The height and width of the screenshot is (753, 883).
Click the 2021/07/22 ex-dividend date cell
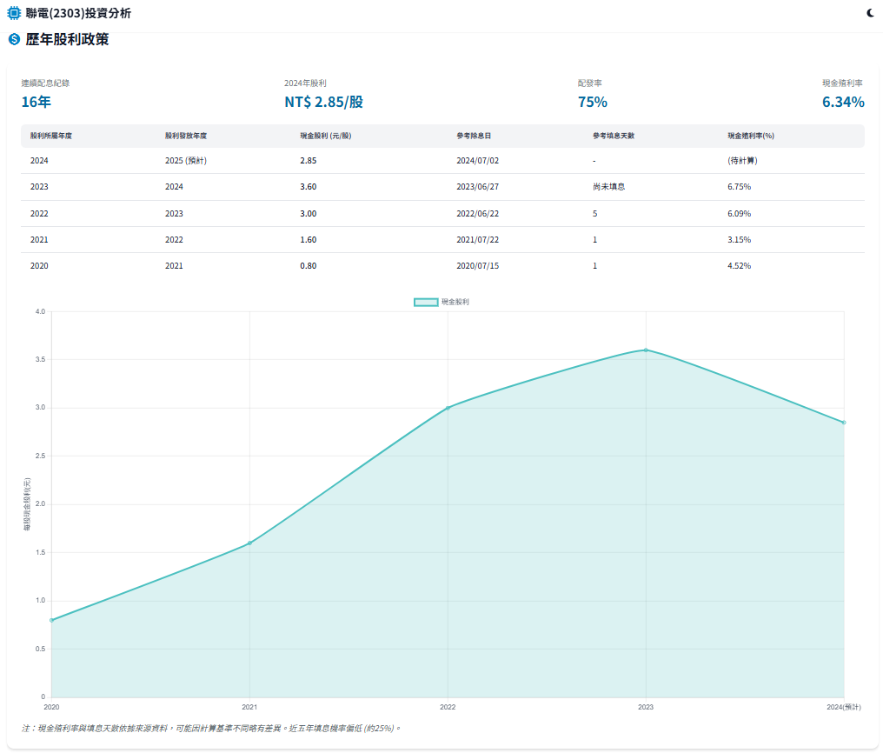[477, 239]
